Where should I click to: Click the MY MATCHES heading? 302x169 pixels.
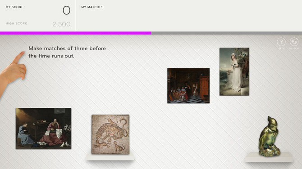(92, 7)
